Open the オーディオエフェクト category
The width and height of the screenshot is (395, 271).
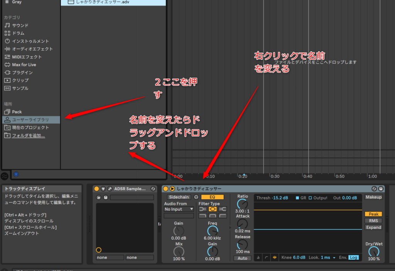pos(32,49)
